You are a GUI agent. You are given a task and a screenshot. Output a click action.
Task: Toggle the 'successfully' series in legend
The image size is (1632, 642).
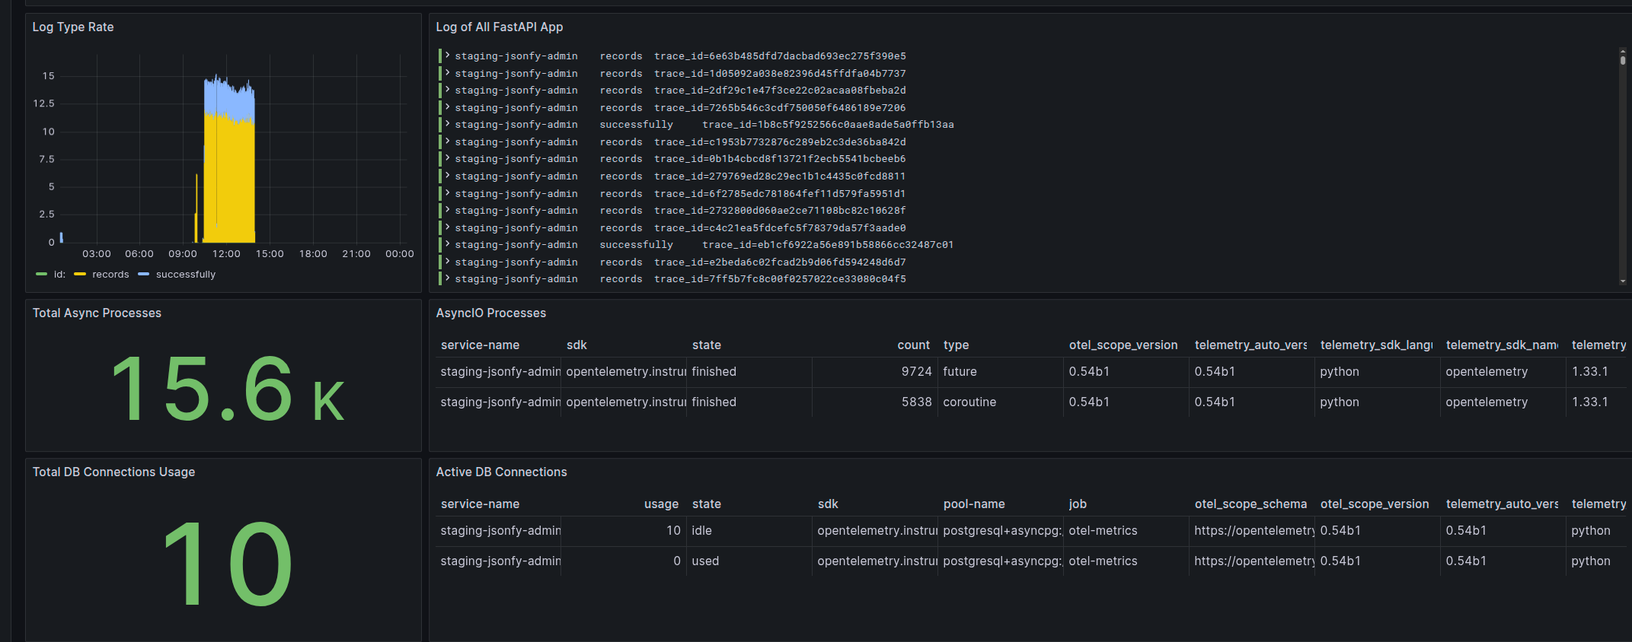[186, 275]
